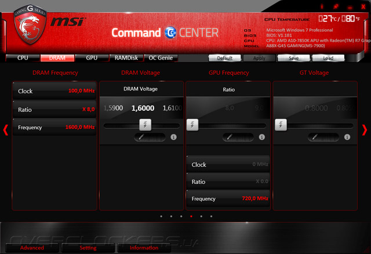Click the pencil edit field under DRAM Voltage
This screenshot has width=371, height=254.
pyautogui.click(x=150, y=137)
